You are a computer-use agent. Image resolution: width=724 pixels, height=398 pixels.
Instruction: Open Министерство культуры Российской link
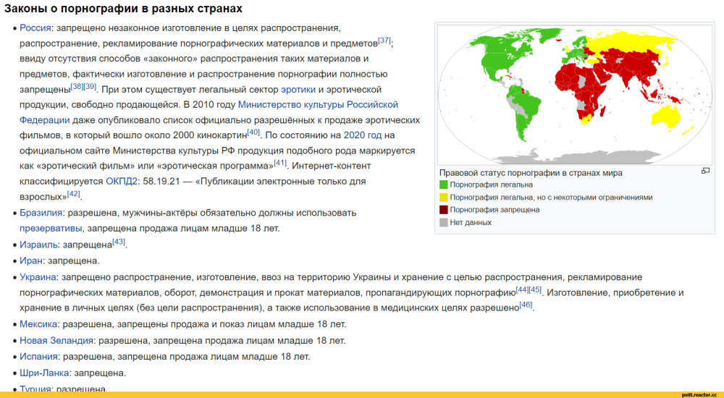(x=318, y=105)
